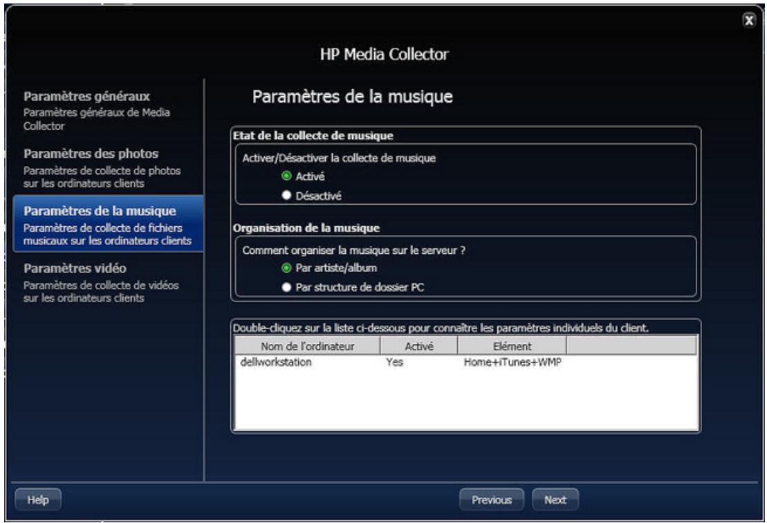Go back with the Previous button

(x=492, y=499)
